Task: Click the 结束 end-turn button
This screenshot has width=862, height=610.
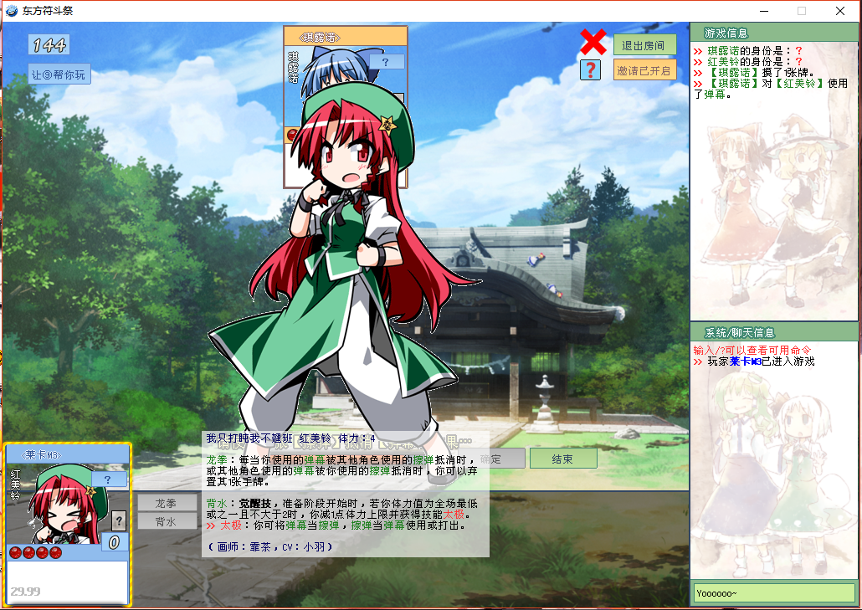Action: pos(563,459)
